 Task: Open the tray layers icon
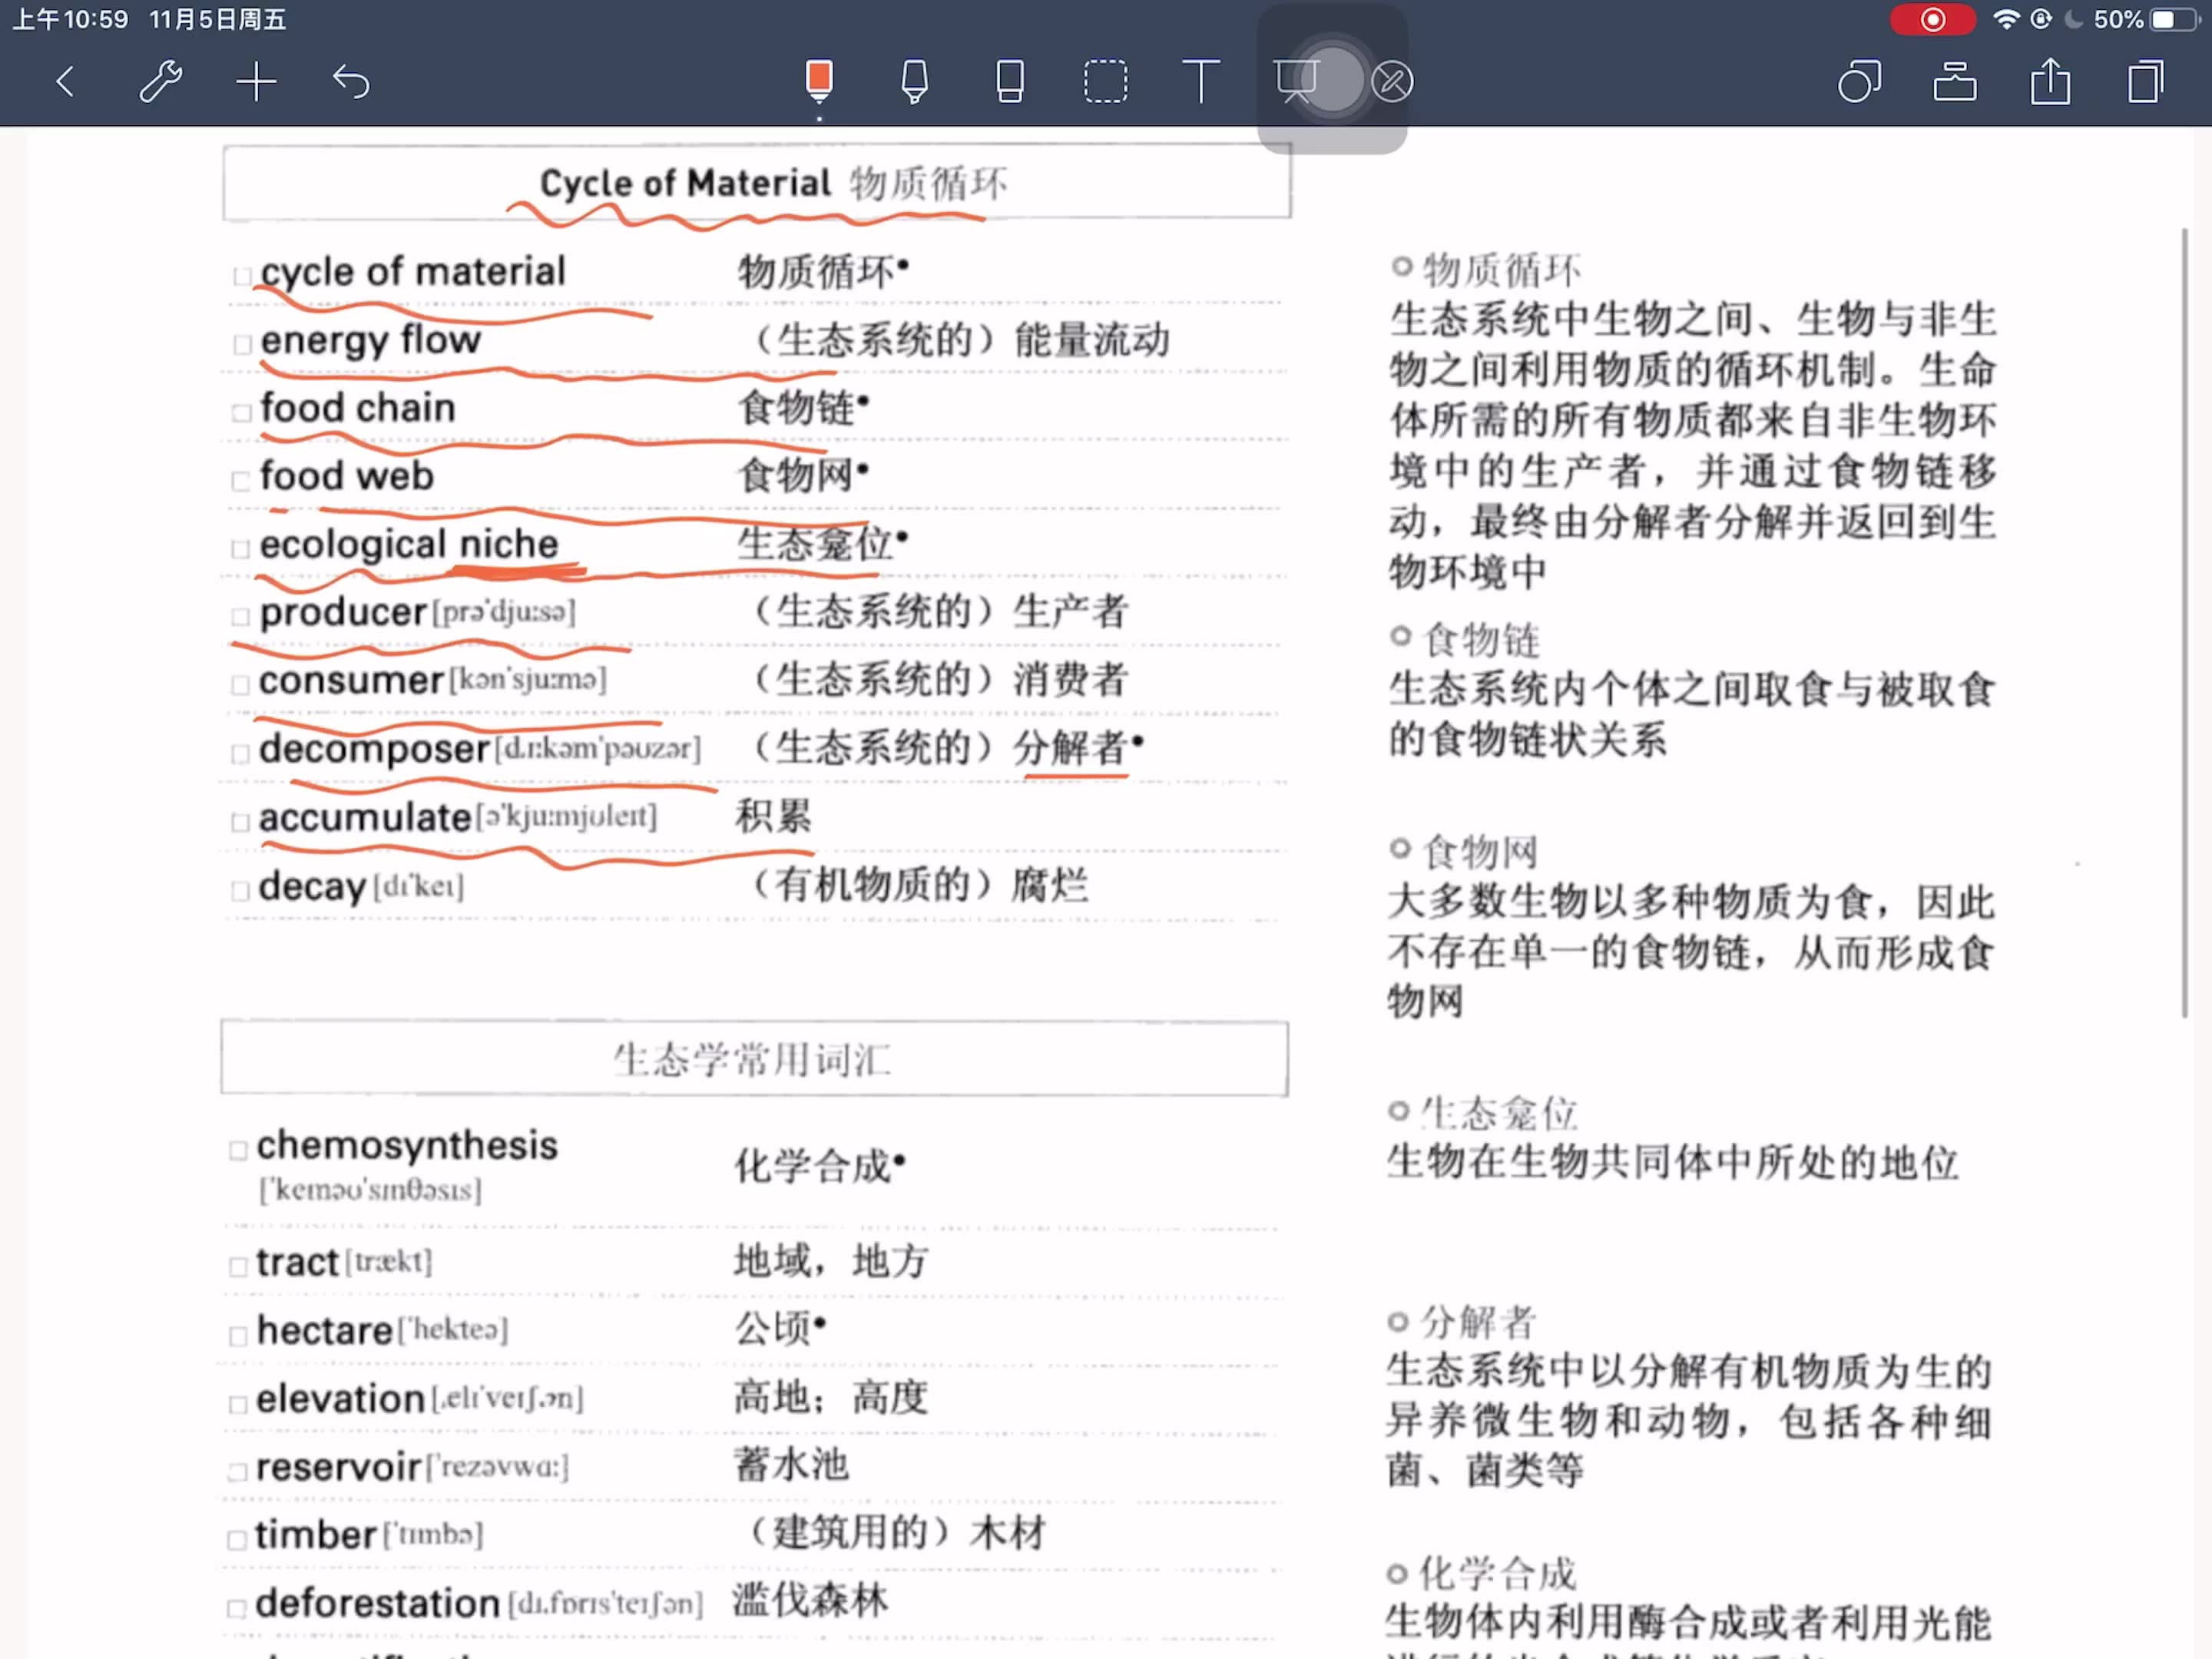tap(1955, 82)
